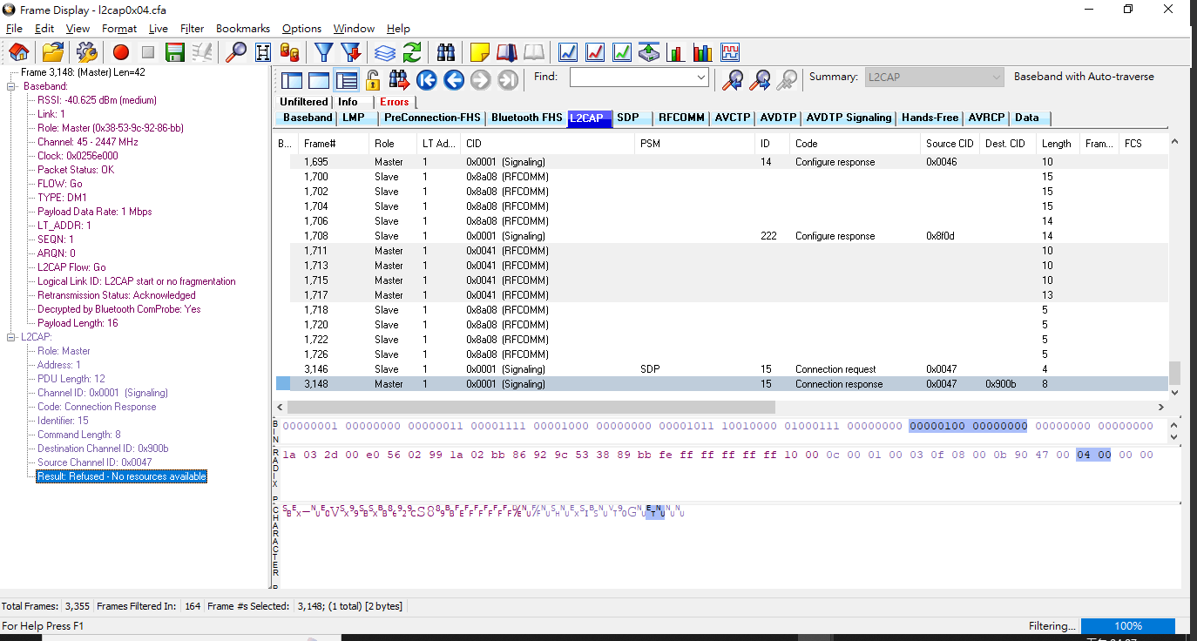Click the blue funnel filter icon
Viewport: 1197px width, 641px height.
tap(323, 52)
